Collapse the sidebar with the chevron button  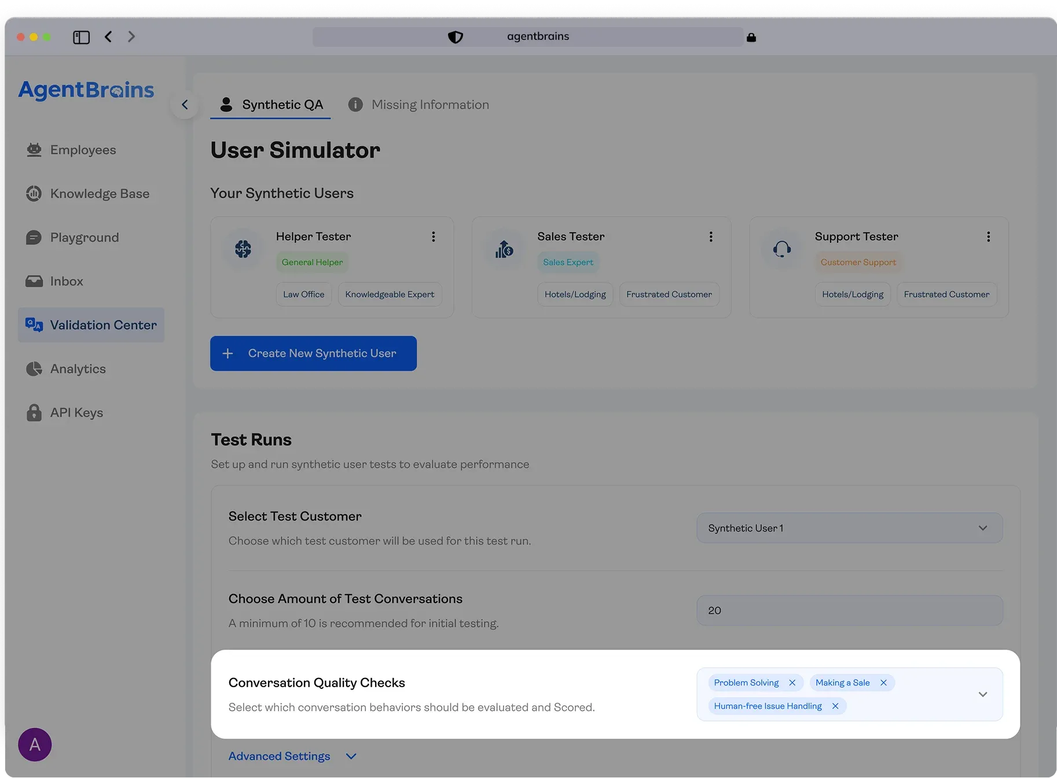point(185,105)
